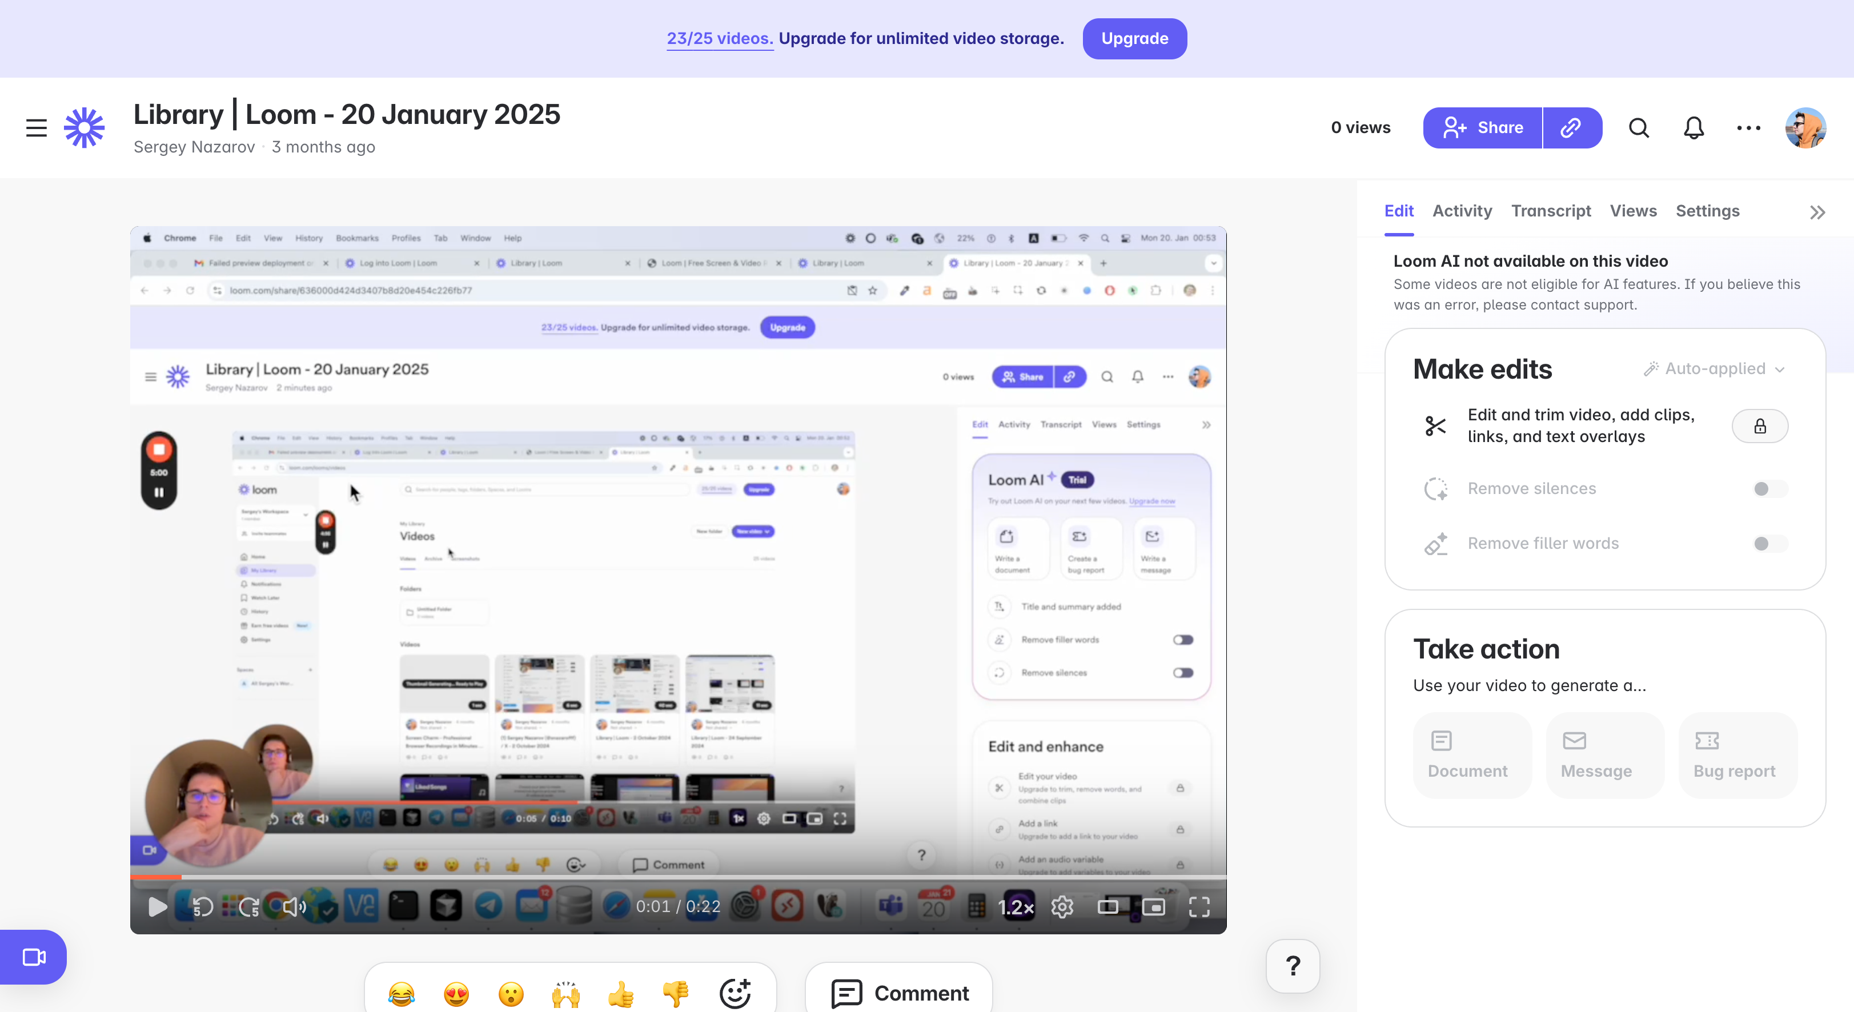Open more options ellipsis menu
Viewport: 1854px width, 1012px height.
click(1748, 128)
